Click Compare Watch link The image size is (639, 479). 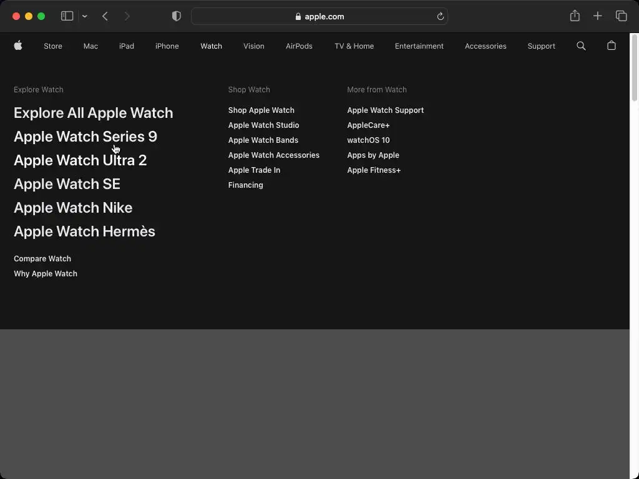click(42, 259)
